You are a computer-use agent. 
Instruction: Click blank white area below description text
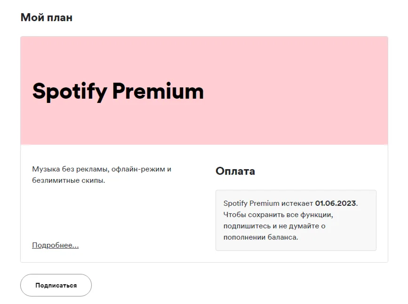(x=113, y=211)
